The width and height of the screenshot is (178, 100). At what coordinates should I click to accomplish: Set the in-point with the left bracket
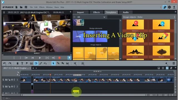tap(14, 58)
